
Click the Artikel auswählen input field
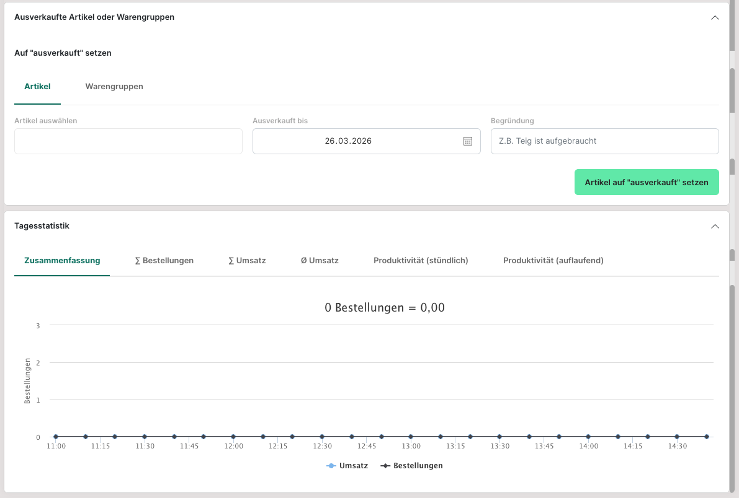[128, 141]
